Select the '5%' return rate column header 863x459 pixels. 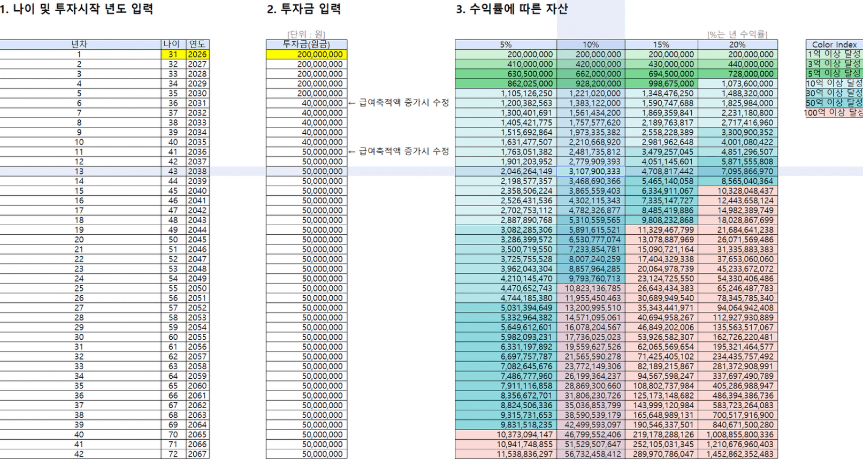(506, 44)
